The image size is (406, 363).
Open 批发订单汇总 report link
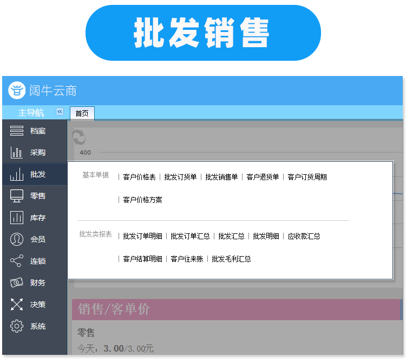pos(191,236)
